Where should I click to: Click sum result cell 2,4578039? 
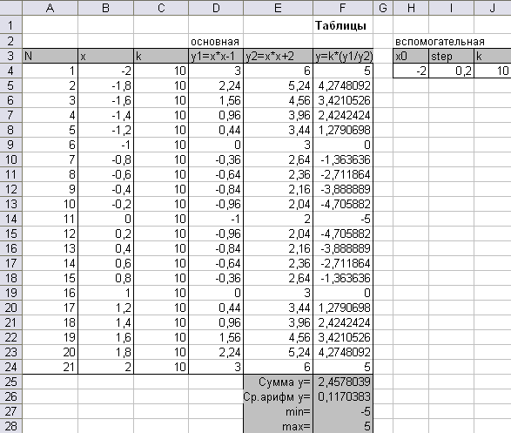point(343,382)
